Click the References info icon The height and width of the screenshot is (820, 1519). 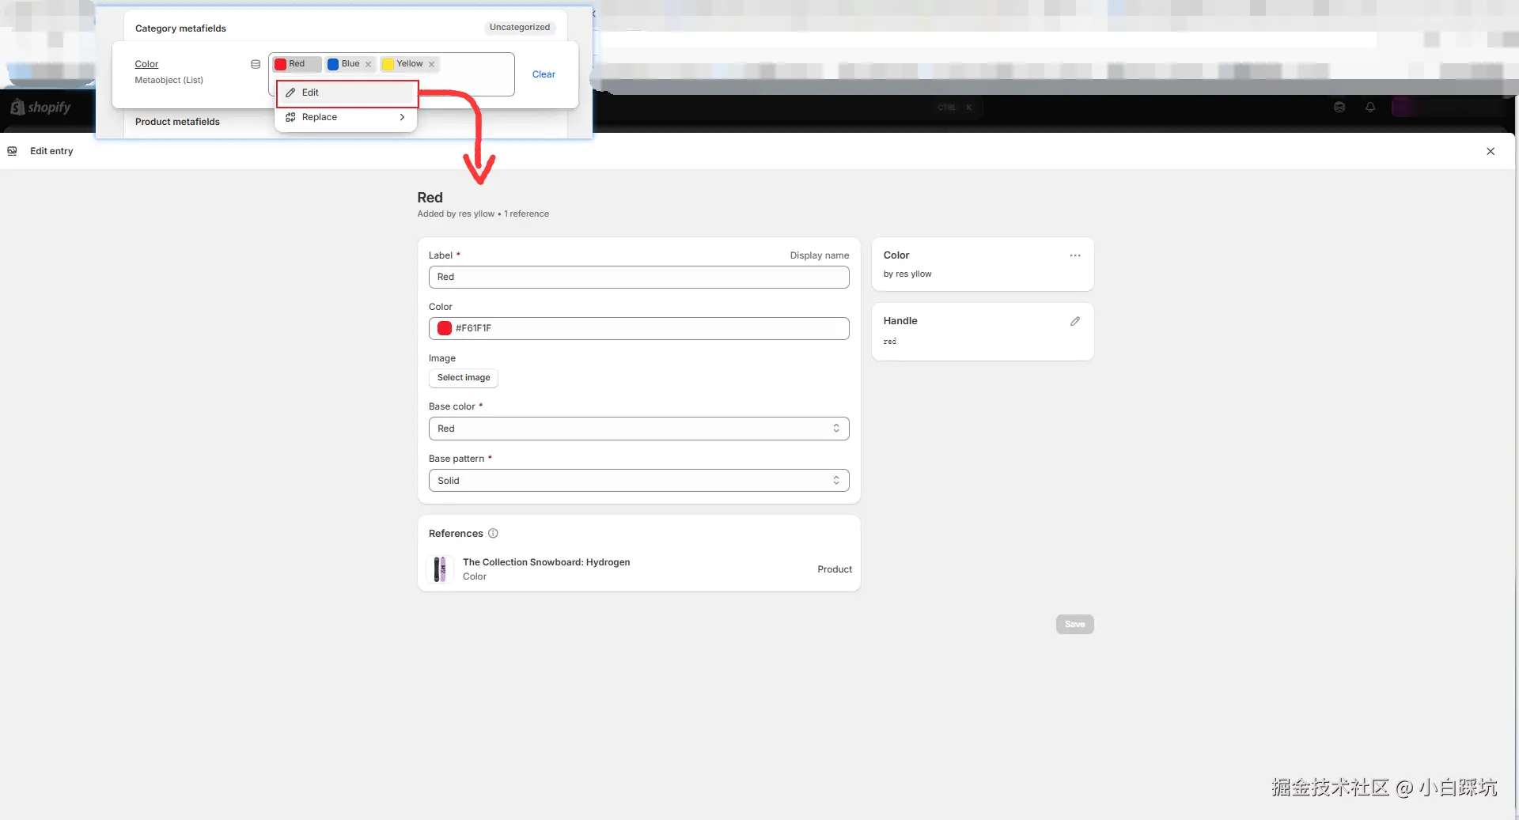pyautogui.click(x=493, y=534)
